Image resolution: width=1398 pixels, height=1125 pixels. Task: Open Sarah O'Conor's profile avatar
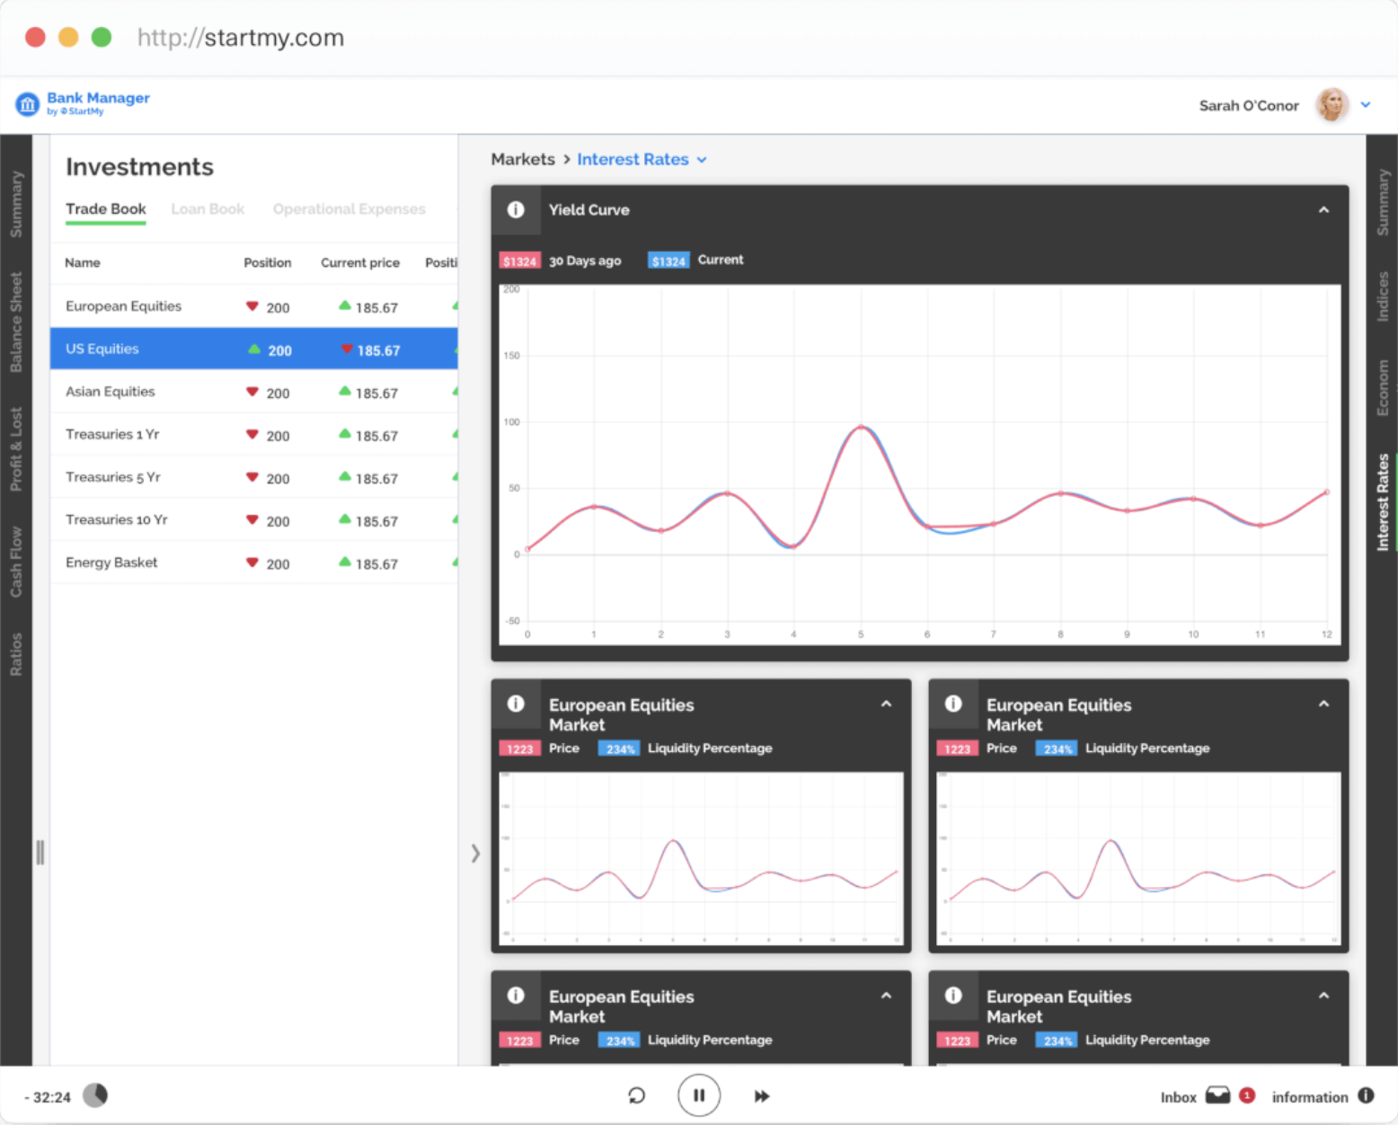(x=1332, y=105)
